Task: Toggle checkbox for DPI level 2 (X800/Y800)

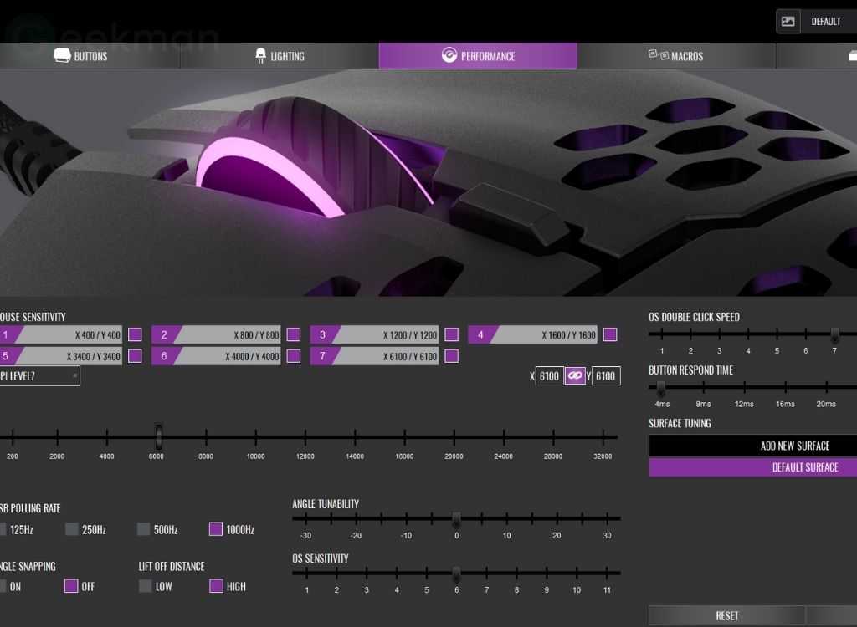Action: pos(294,335)
